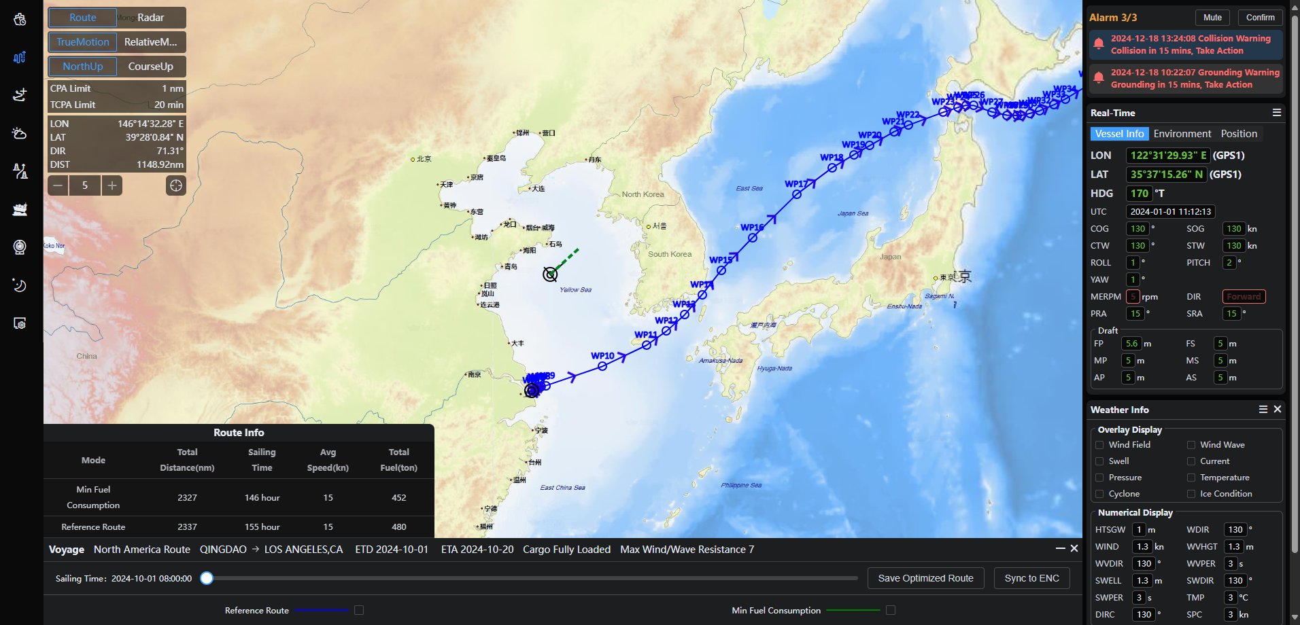Open the display settings sidebar icon
Screen dimensions: 1300x625
click(x=20, y=323)
